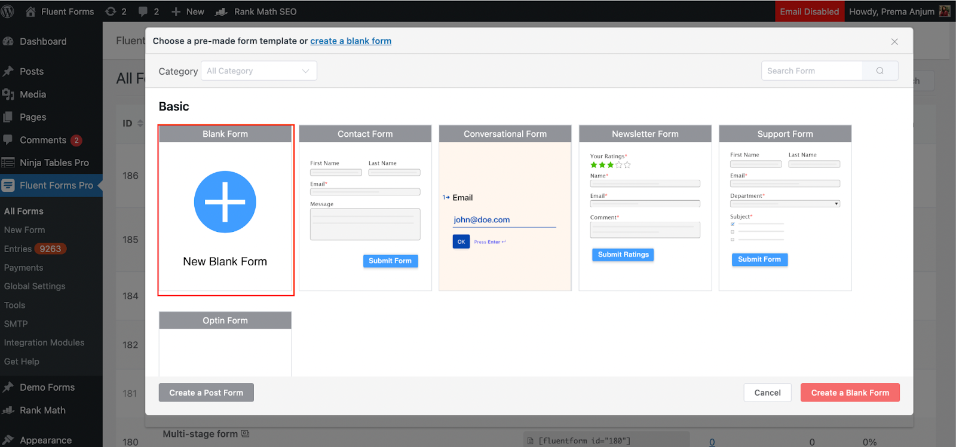Viewport: 956px width, 447px height.
Task: Close the template chooser modal
Action: pos(894,41)
